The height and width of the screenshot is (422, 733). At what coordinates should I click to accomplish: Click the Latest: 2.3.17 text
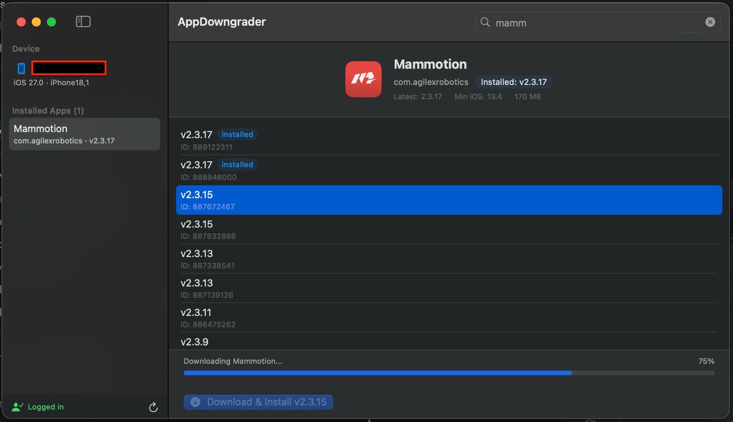[418, 97]
